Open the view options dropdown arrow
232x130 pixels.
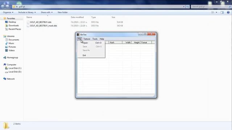(216, 12)
